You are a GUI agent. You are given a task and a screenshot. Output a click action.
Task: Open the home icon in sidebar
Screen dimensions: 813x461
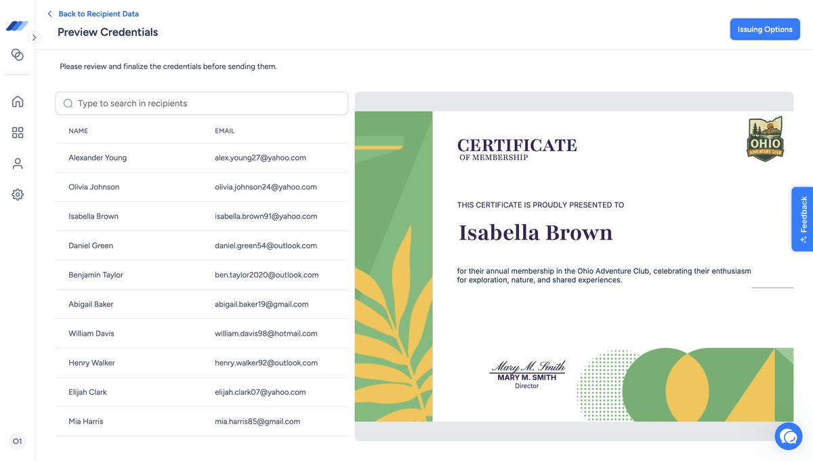[18, 102]
